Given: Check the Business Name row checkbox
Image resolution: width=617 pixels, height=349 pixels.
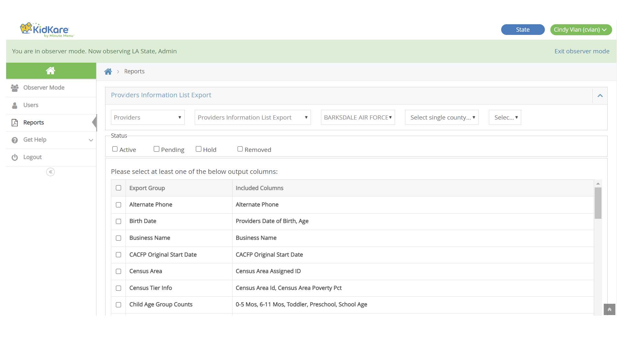Looking at the screenshot, I should tap(118, 238).
